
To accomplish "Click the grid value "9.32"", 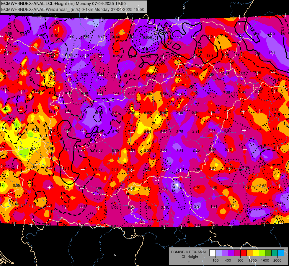I will click(35, 129).
